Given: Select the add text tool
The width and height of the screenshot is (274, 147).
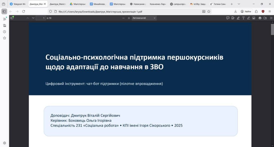Looking at the screenshot, I should (x=243, y=18).
